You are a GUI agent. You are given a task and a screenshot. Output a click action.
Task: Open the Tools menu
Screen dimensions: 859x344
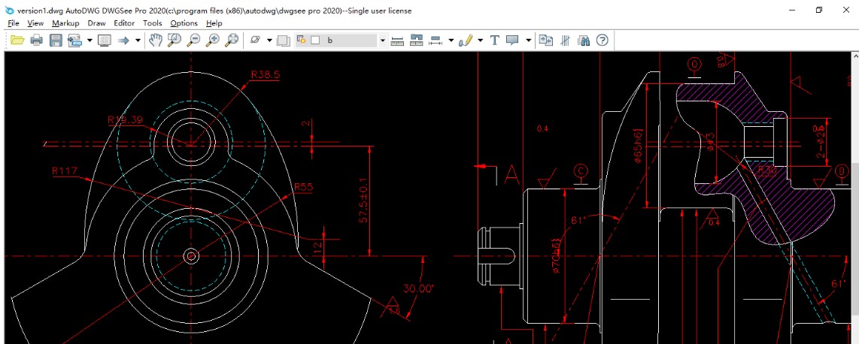tap(152, 23)
